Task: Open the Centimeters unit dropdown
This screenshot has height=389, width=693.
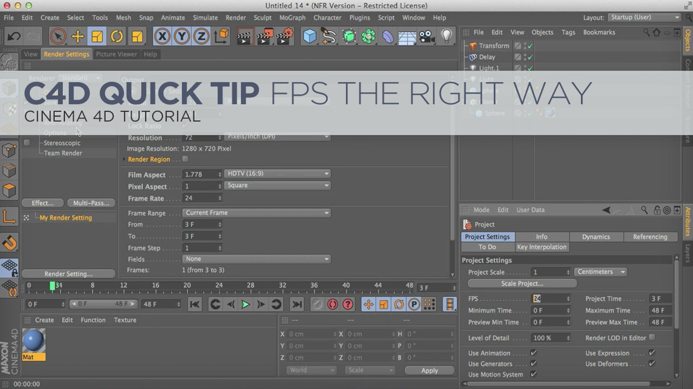Action: pos(601,272)
